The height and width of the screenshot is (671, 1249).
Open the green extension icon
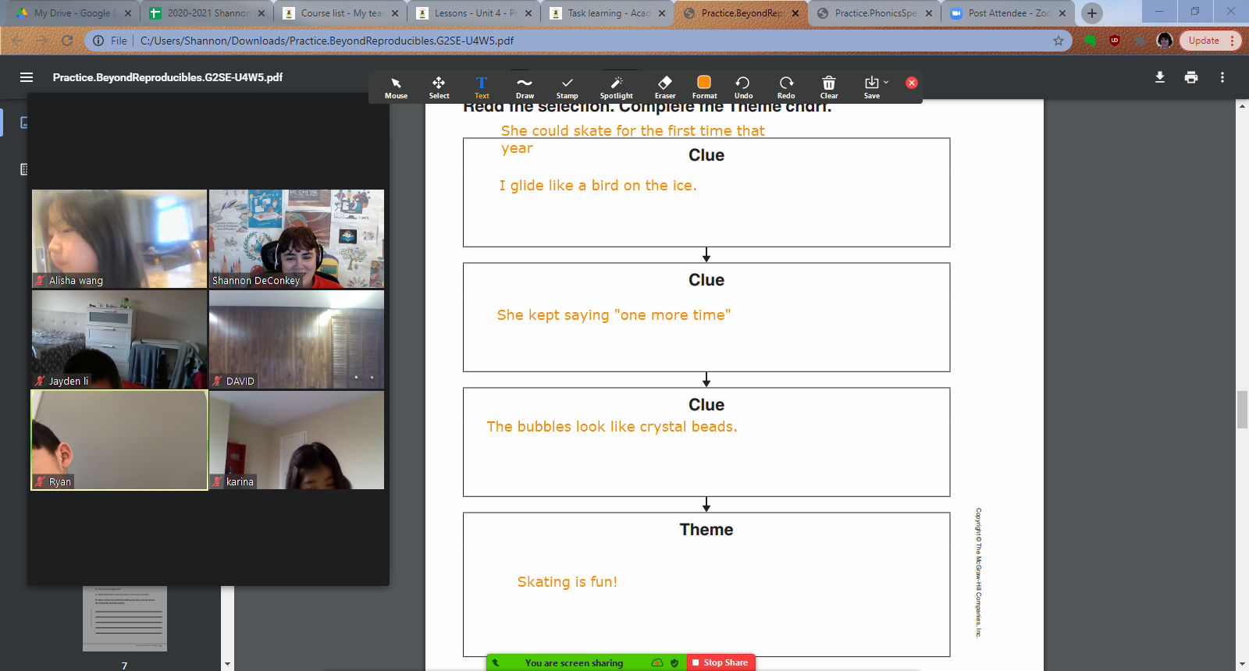tap(1090, 41)
